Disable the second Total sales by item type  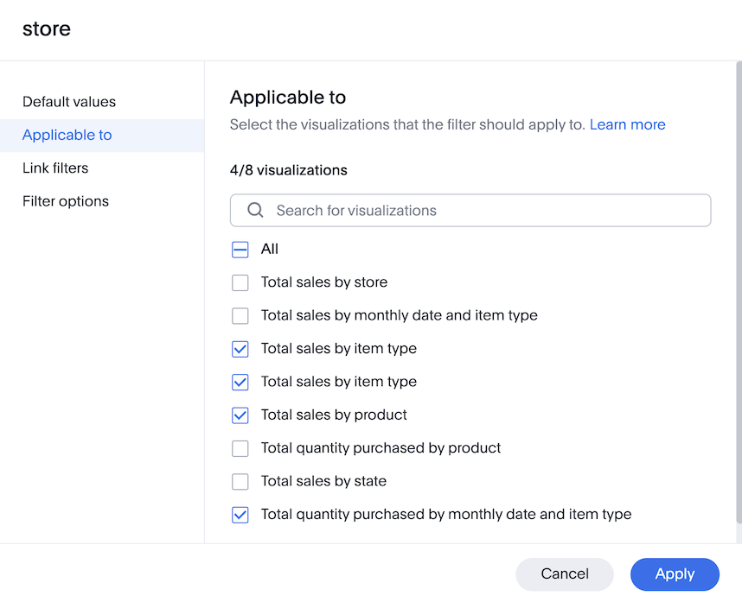(x=240, y=382)
